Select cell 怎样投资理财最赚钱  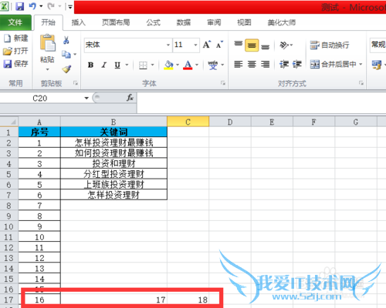pos(113,142)
